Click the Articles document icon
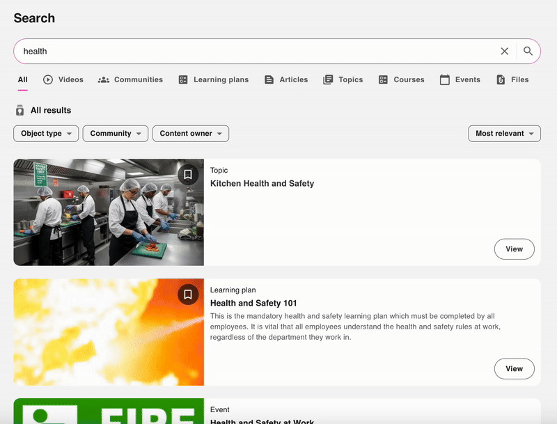This screenshot has height=424, width=557. point(269,79)
